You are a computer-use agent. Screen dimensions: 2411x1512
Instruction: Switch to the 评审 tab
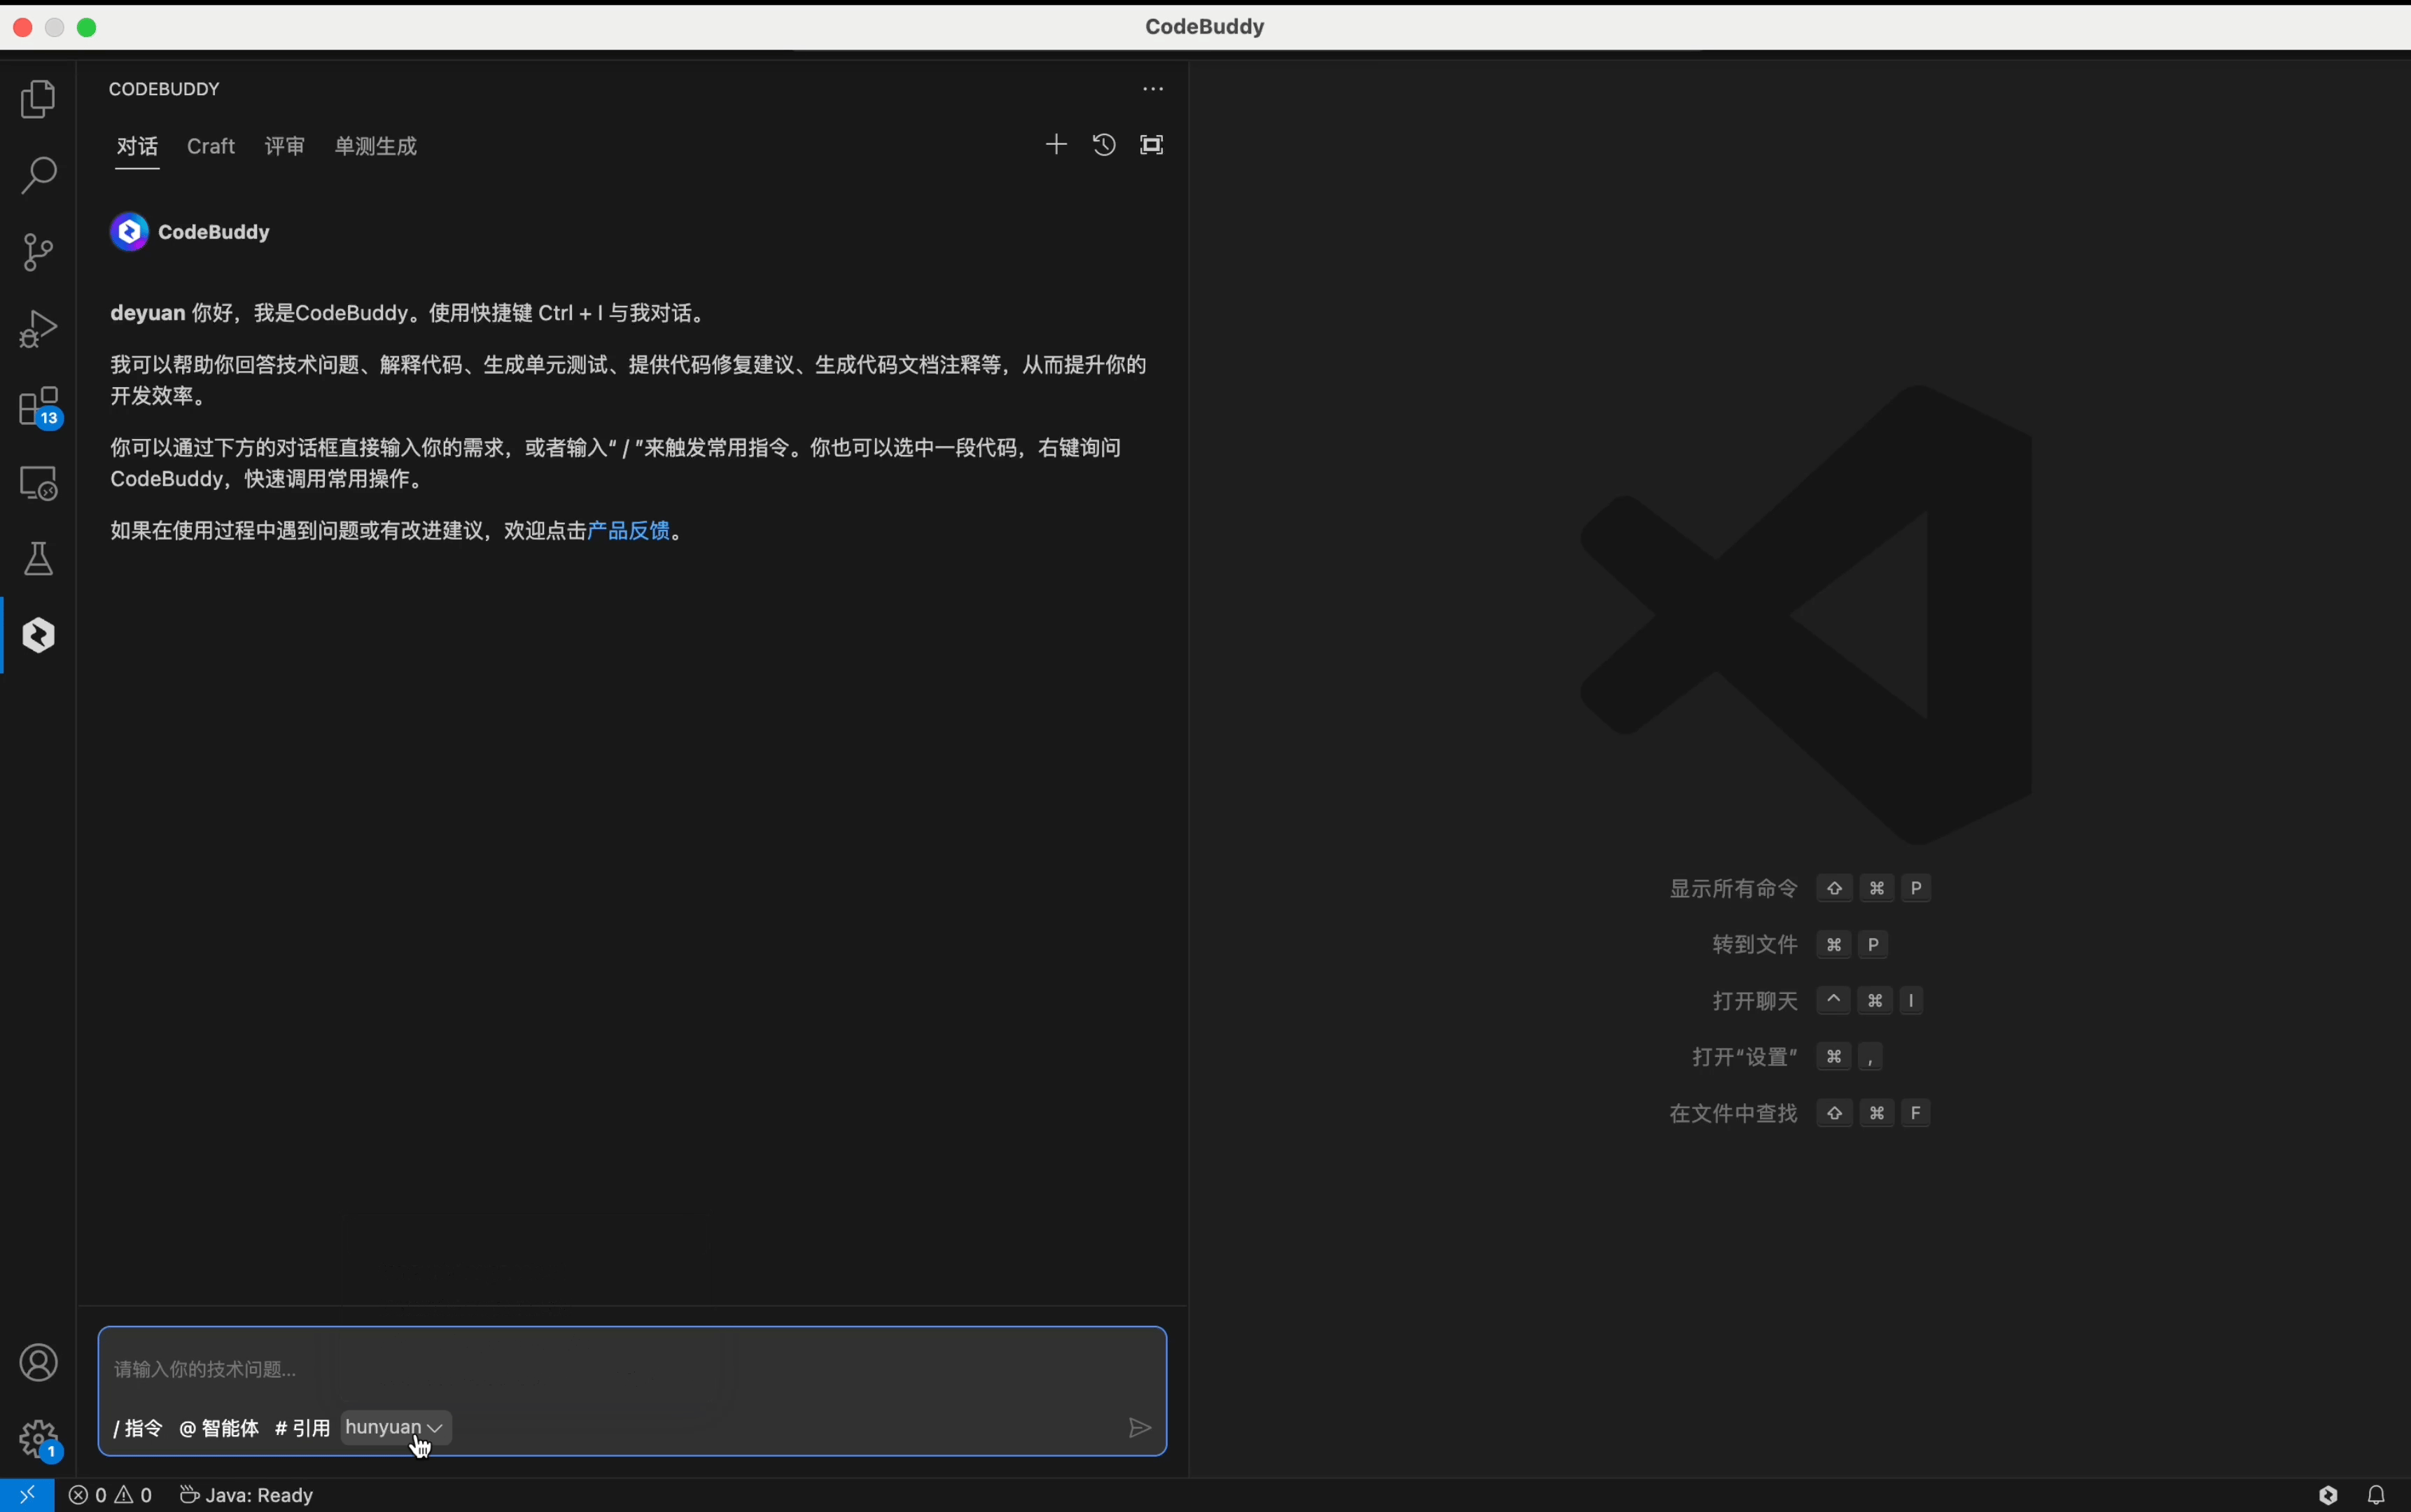285,146
